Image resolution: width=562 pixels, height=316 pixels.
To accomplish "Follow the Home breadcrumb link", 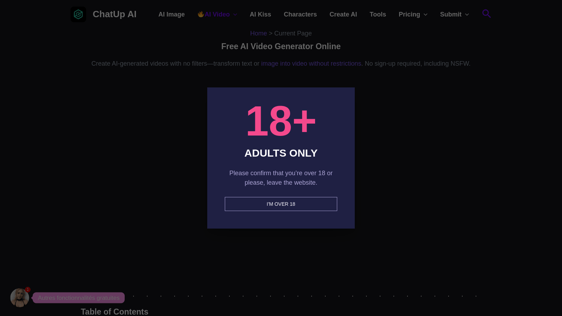I will point(259,33).
